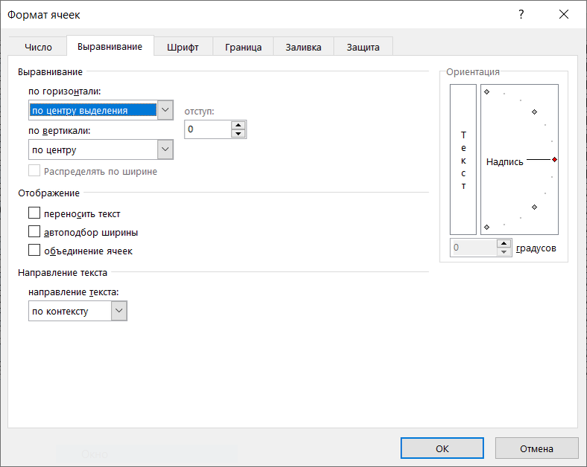The image size is (587, 467).
Task: Check объединение ячеек checkbox
Action: coord(34,250)
